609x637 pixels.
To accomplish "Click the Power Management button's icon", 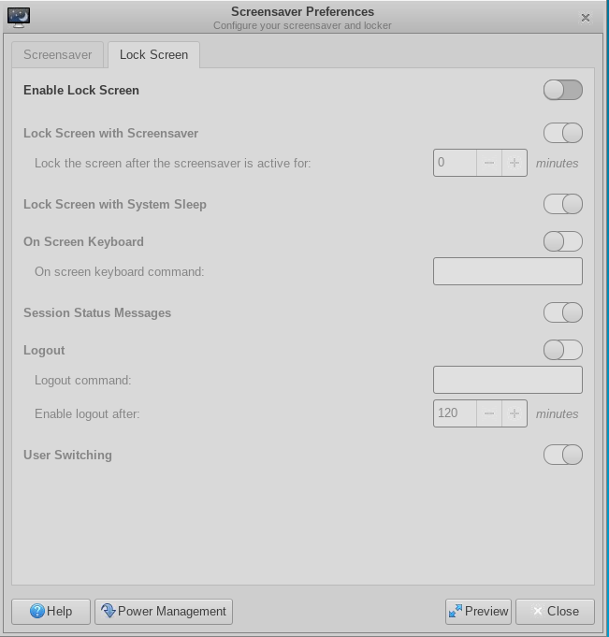I will 109,611.
